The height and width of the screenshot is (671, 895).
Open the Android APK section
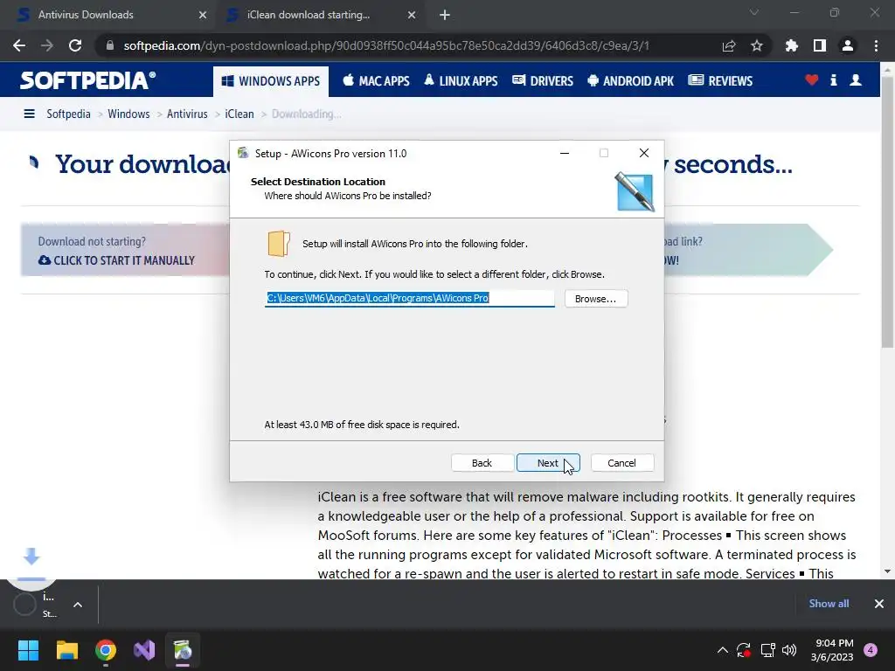click(x=631, y=81)
